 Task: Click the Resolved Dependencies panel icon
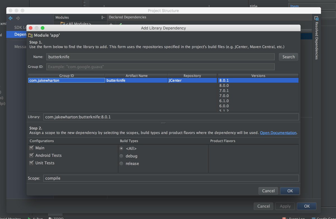coord(316,18)
